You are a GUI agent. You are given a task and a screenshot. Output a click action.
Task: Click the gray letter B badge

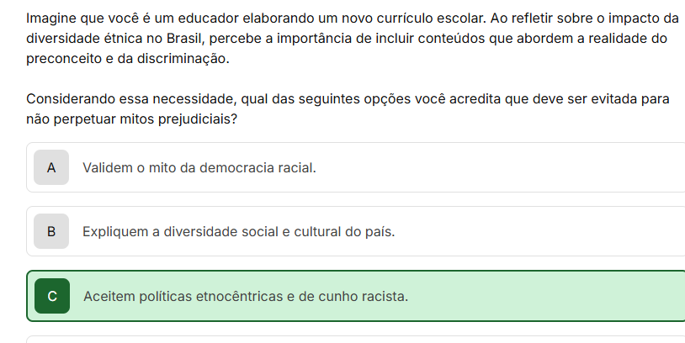click(51, 231)
